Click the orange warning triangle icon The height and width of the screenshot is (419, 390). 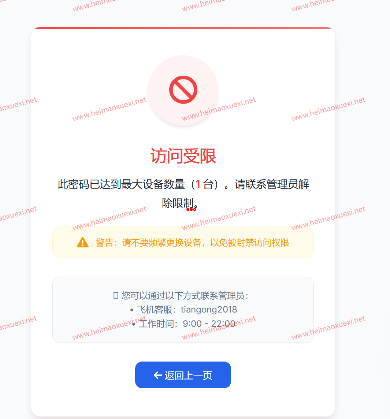click(83, 242)
